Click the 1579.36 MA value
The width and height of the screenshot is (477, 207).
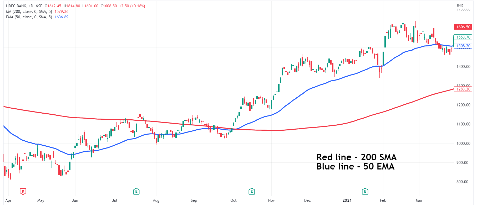pyautogui.click(x=62, y=12)
